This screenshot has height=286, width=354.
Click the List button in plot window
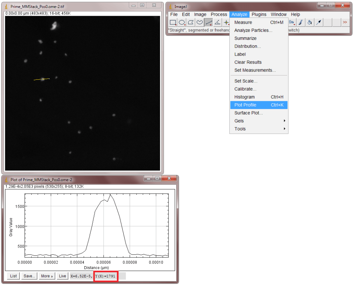(x=13, y=276)
